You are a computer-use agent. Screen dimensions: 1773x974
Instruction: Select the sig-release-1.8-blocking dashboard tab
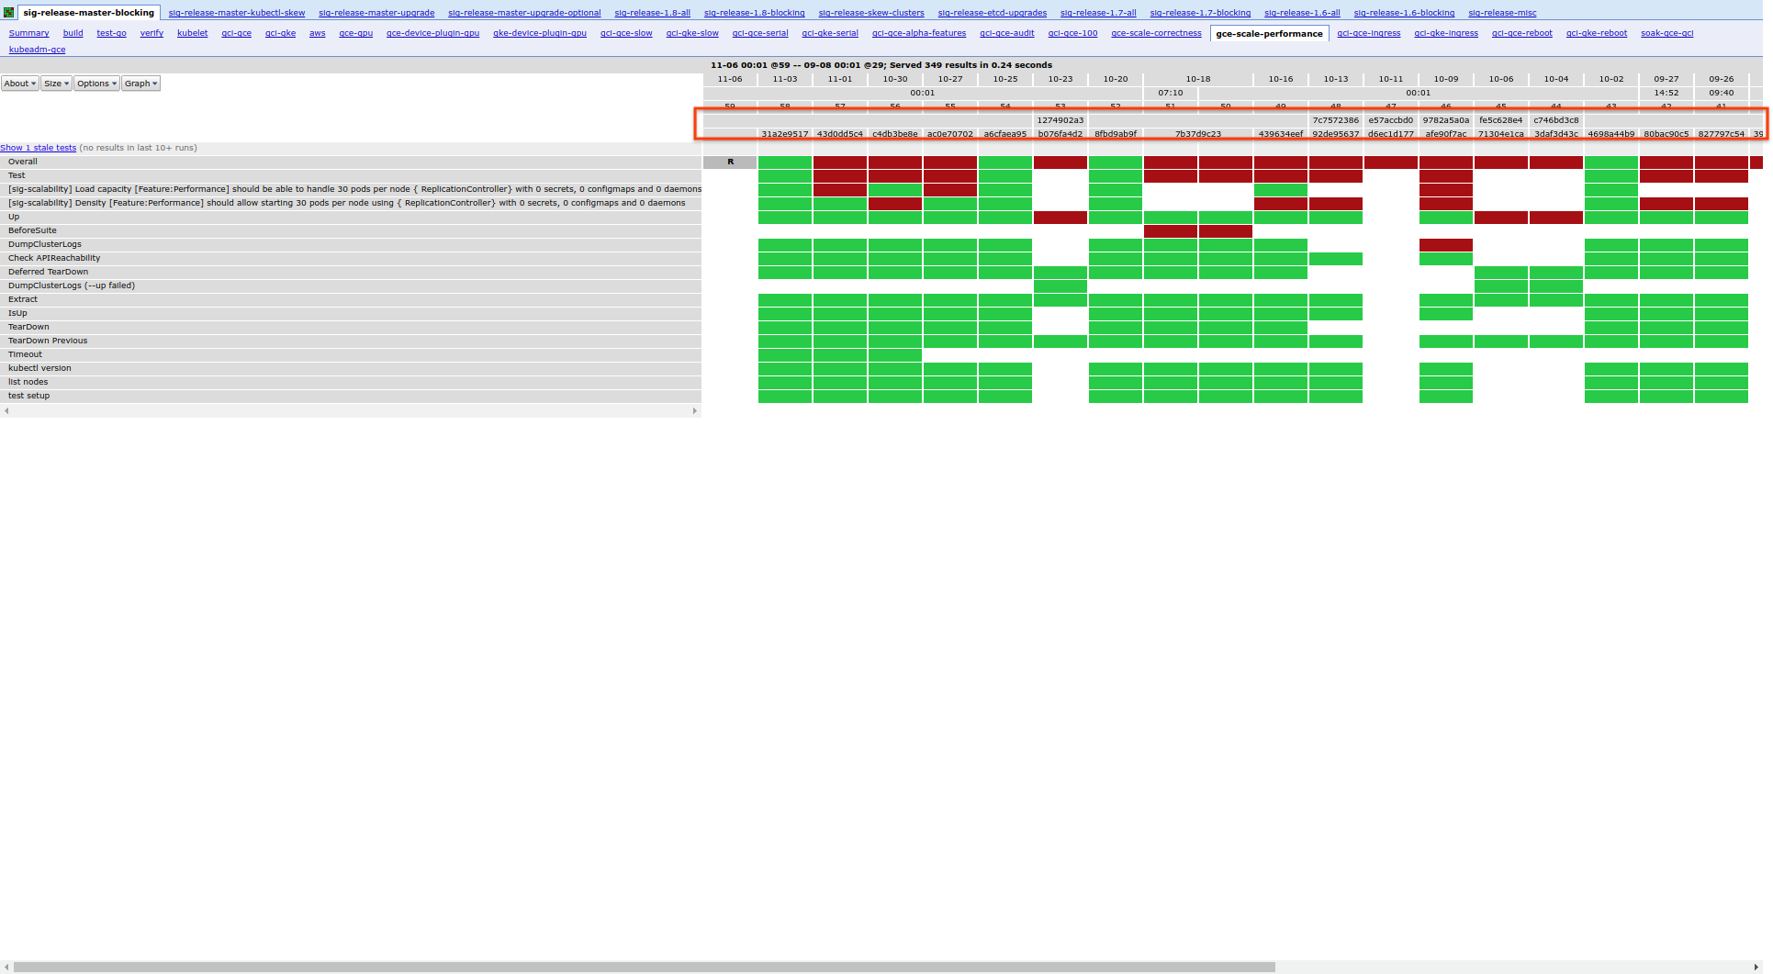tap(754, 13)
